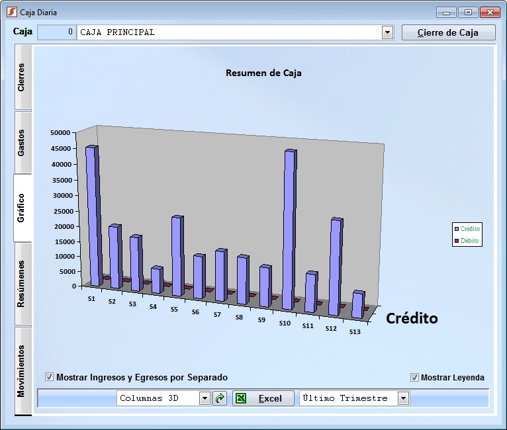The width and height of the screenshot is (507, 430).
Task: Open the Último Trimestre period dropdown
Action: click(x=403, y=398)
